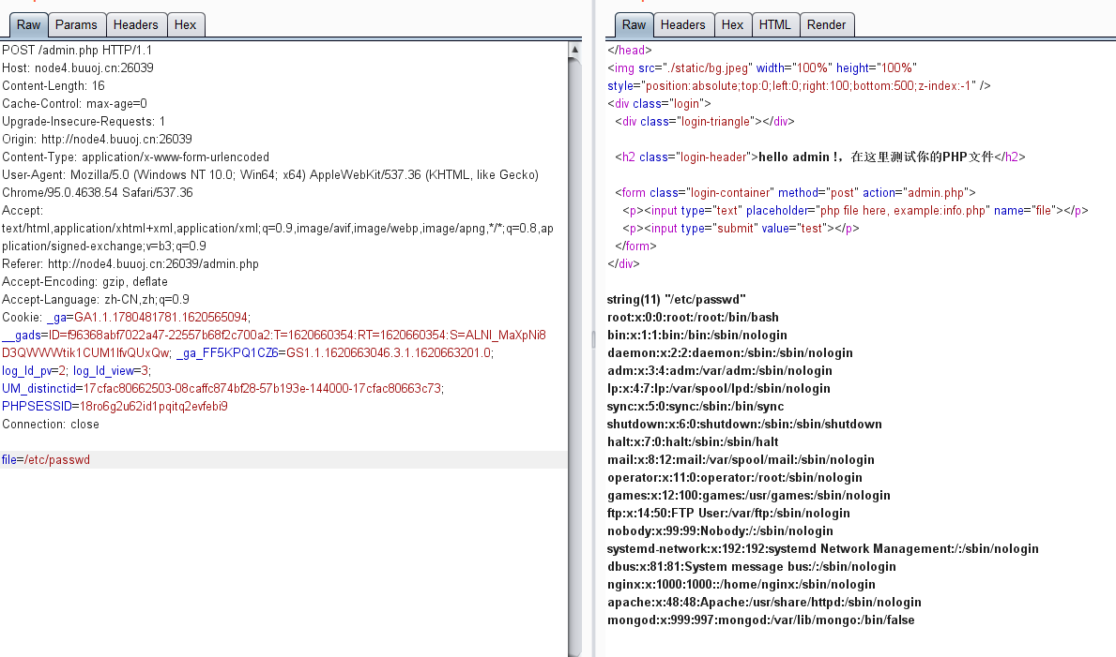
Task: Click the Host: node4.buuoj.cn:26039 header
Action: click(x=78, y=68)
